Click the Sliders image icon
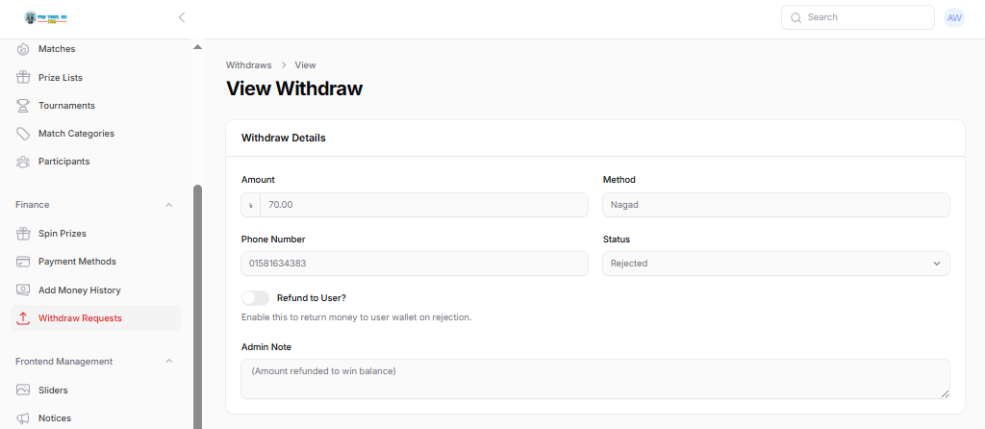Viewport: 985px width, 429px height. pos(23,391)
